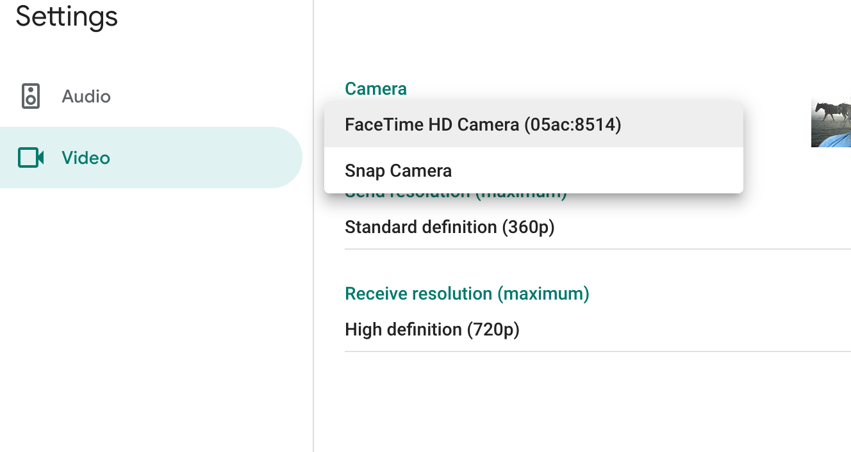851x452 pixels.
Task: Click the green Camera section label
Action: pyautogui.click(x=376, y=88)
